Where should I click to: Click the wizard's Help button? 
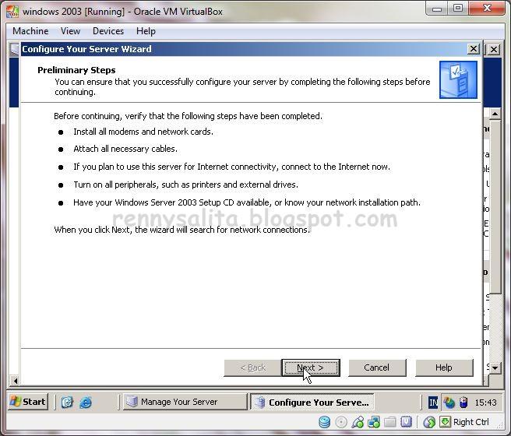[x=444, y=367]
